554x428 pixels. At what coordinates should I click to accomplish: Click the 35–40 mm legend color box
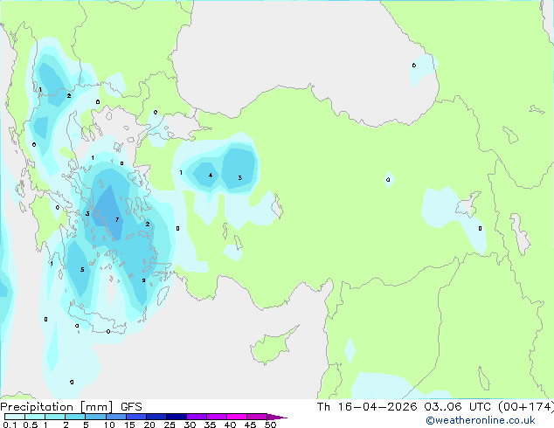[217, 417]
